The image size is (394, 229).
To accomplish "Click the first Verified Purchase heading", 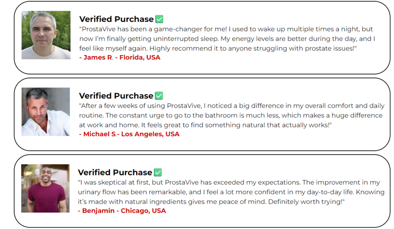I will pyautogui.click(x=116, y=19).
